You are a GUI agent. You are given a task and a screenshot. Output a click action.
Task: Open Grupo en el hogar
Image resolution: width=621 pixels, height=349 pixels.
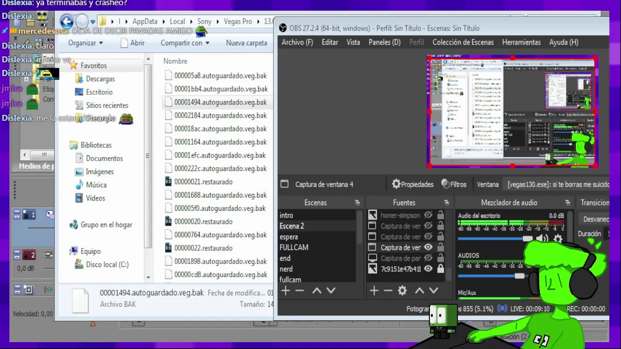(106, 225)
